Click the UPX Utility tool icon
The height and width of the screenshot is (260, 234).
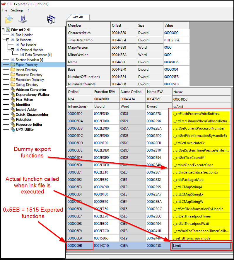click(x=13, y=129)
